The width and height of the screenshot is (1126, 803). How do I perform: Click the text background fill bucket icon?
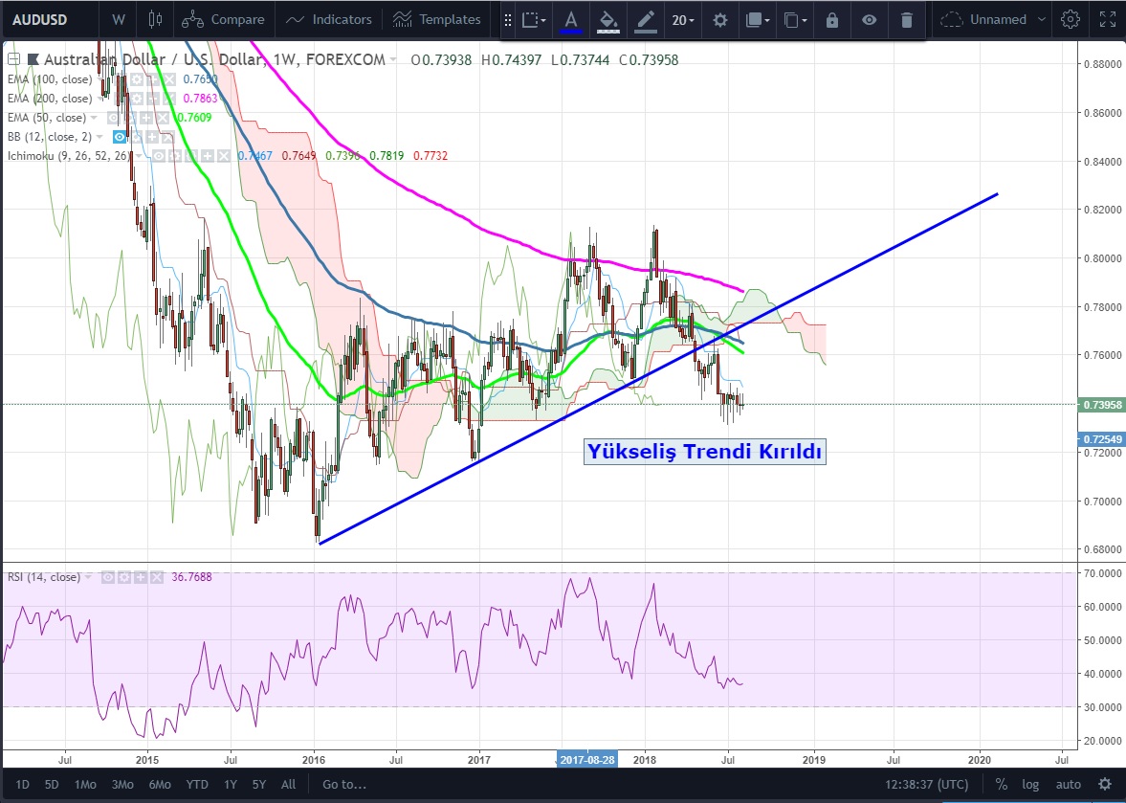(607, 20)
